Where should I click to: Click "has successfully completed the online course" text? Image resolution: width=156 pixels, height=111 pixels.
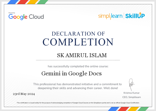[78, 66]
